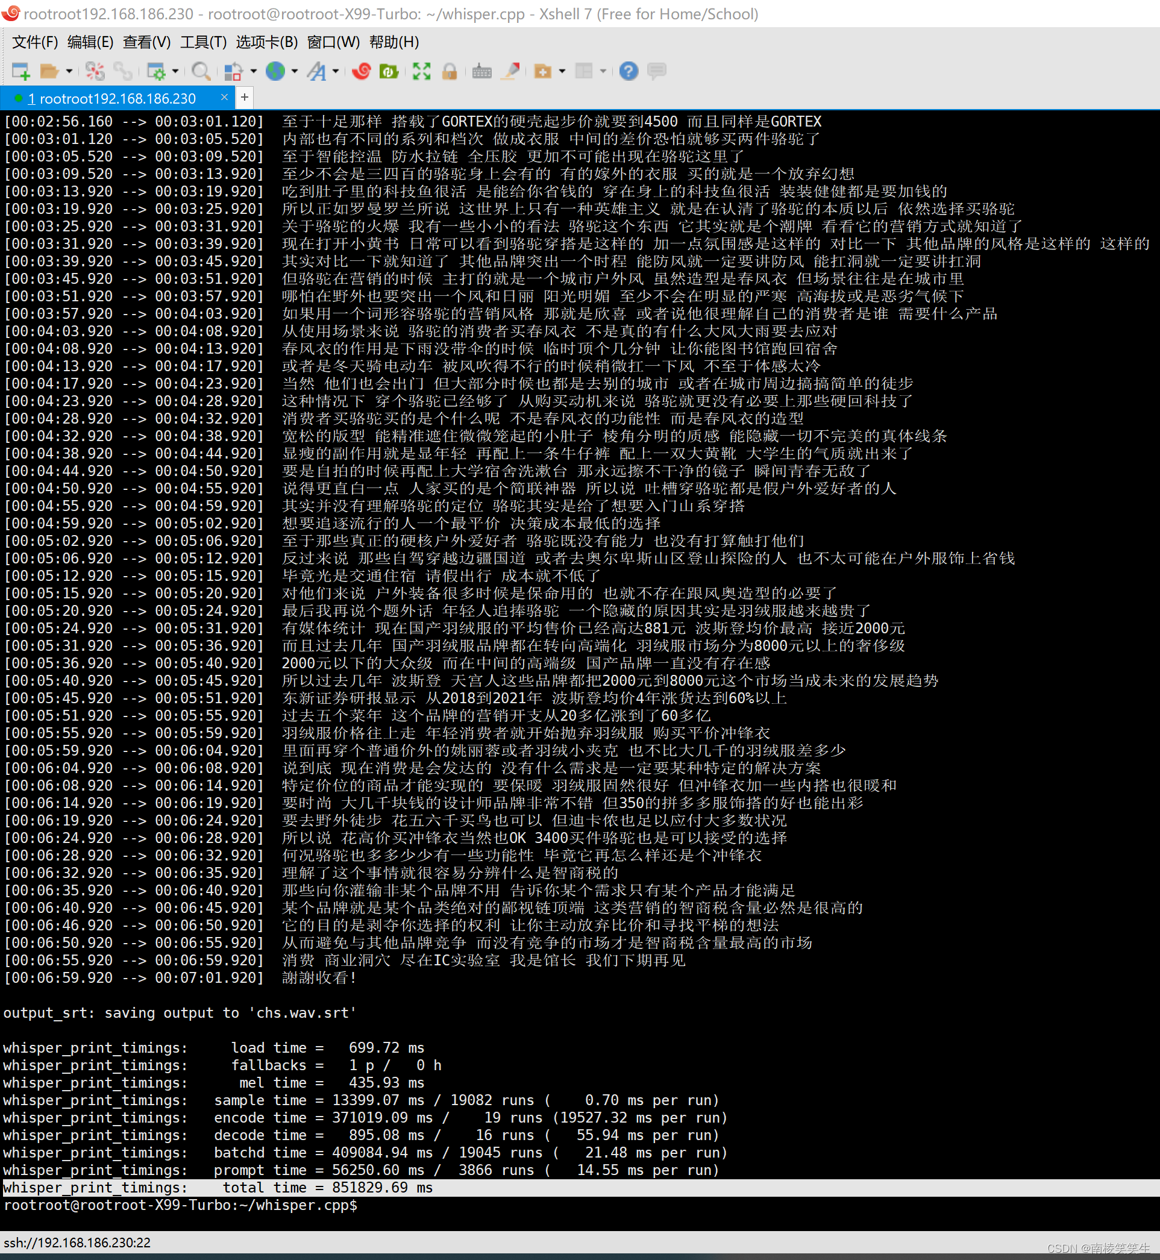Open the 工具(T) menu

[202, 42]
